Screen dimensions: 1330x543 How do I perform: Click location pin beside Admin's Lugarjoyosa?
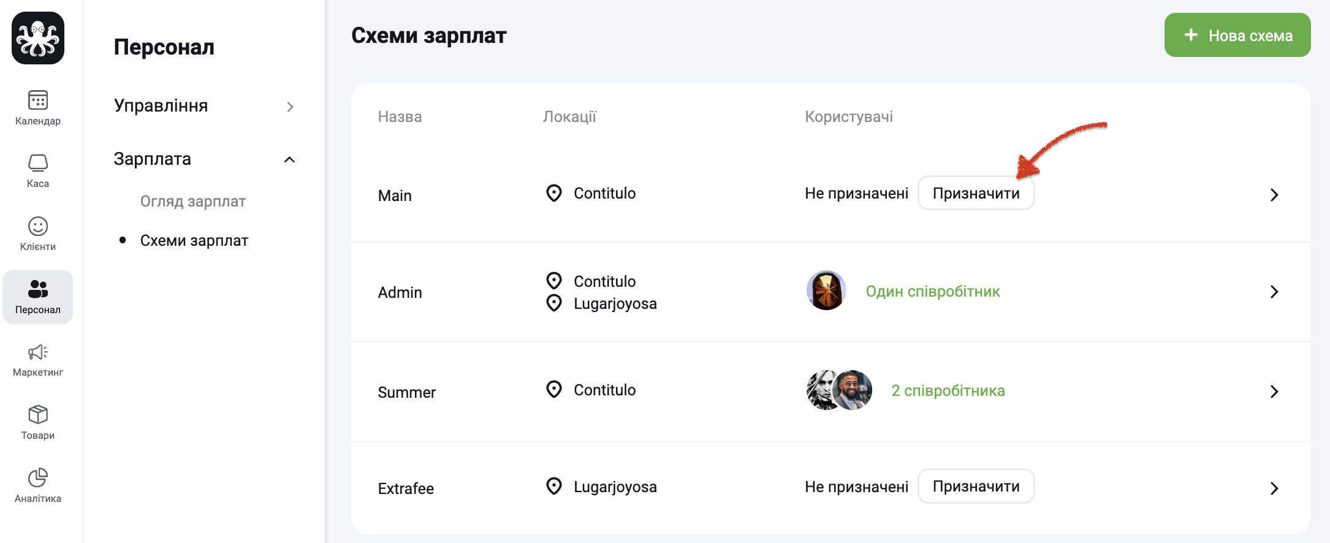coord(554,303)
